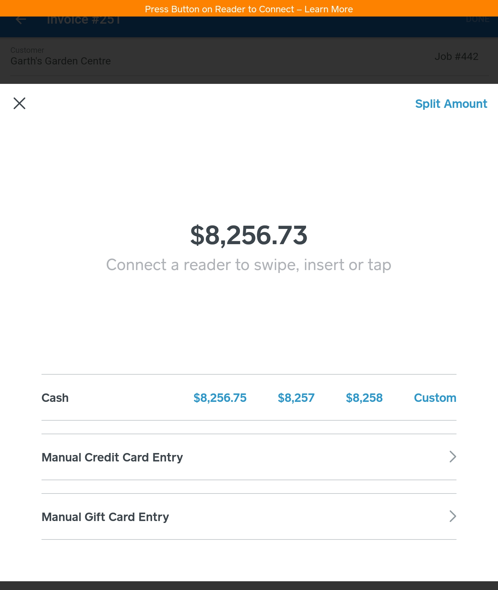The height and width of the screenshot is (590, 498).
Task: Close the payment sheet with the X icon
Action: [19, 104]
